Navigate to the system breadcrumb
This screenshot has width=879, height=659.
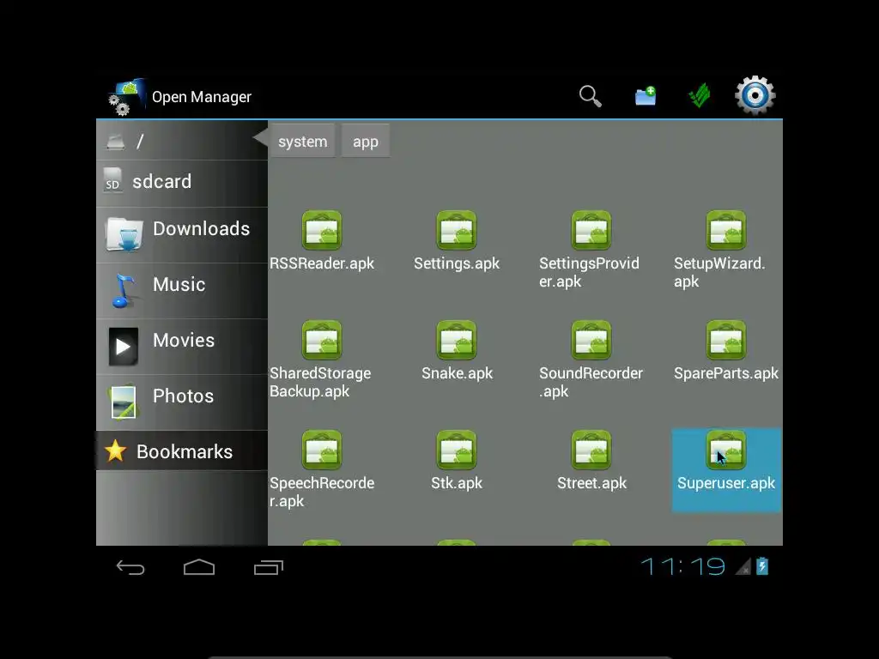coord(303,142)
